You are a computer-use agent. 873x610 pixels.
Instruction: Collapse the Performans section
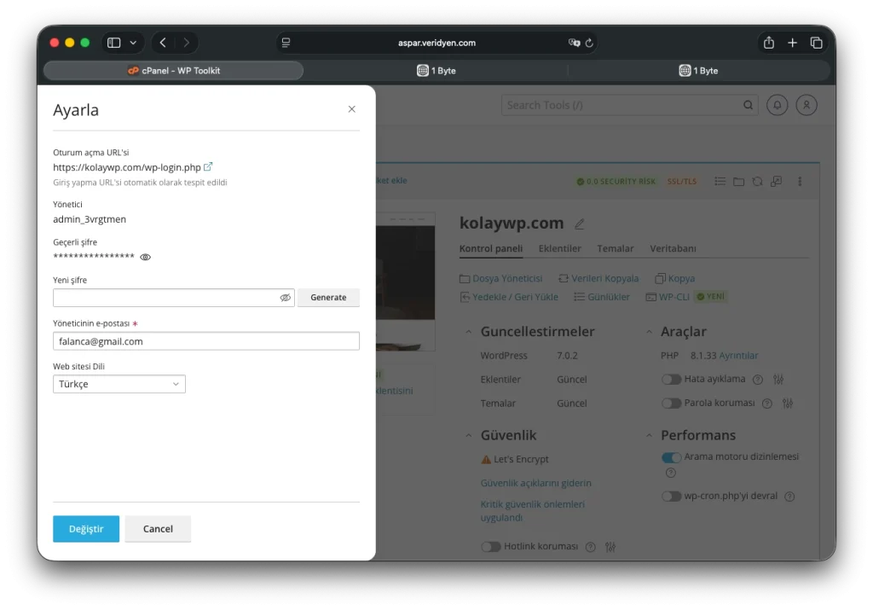click(x=649, y=436)
